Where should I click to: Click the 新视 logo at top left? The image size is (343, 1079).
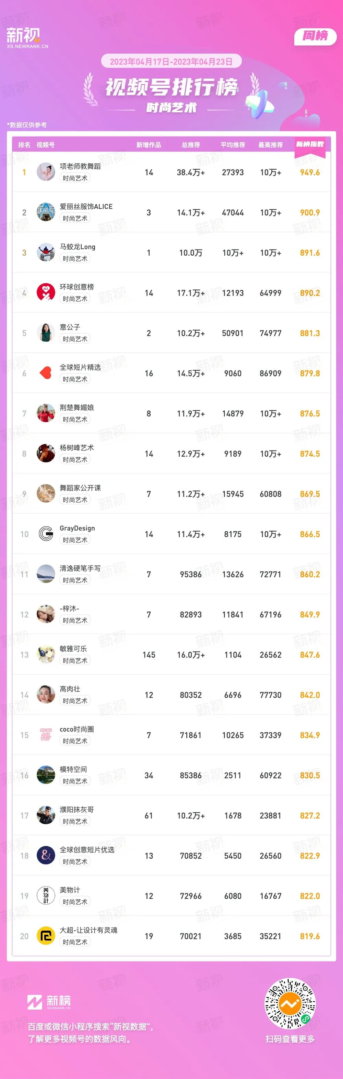click(27, 38)
